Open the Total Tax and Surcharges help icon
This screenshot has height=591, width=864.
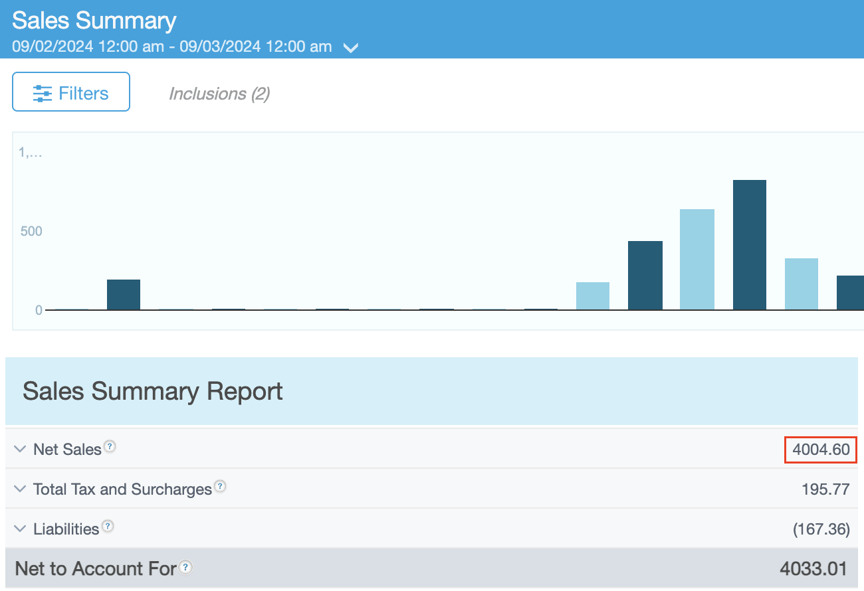(x=220, y=486)
